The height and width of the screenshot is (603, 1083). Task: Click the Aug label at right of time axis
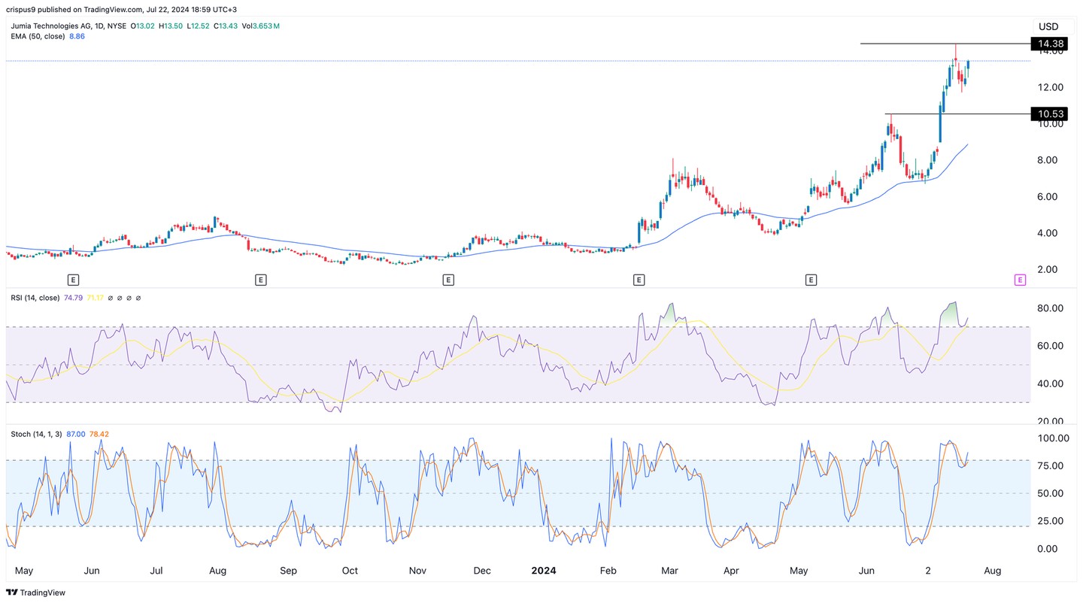[x=992, y=571]
